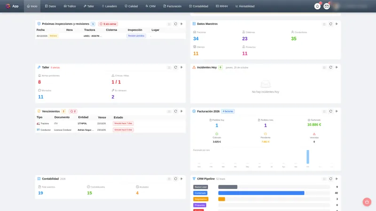
Task: Refresh the Taller widget
Action: (x=175, y=68)
